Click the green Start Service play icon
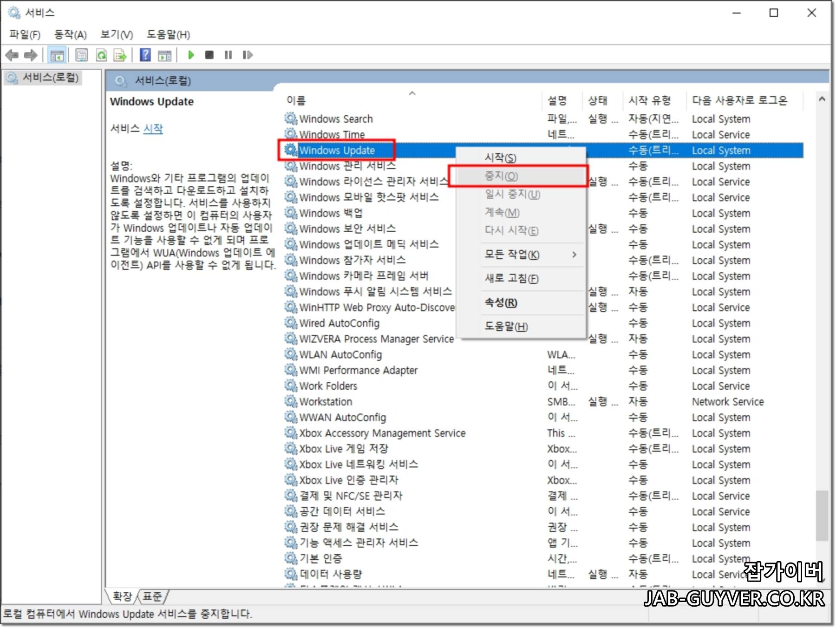Screen dimensions: 836x628 [x=190, y=55]
